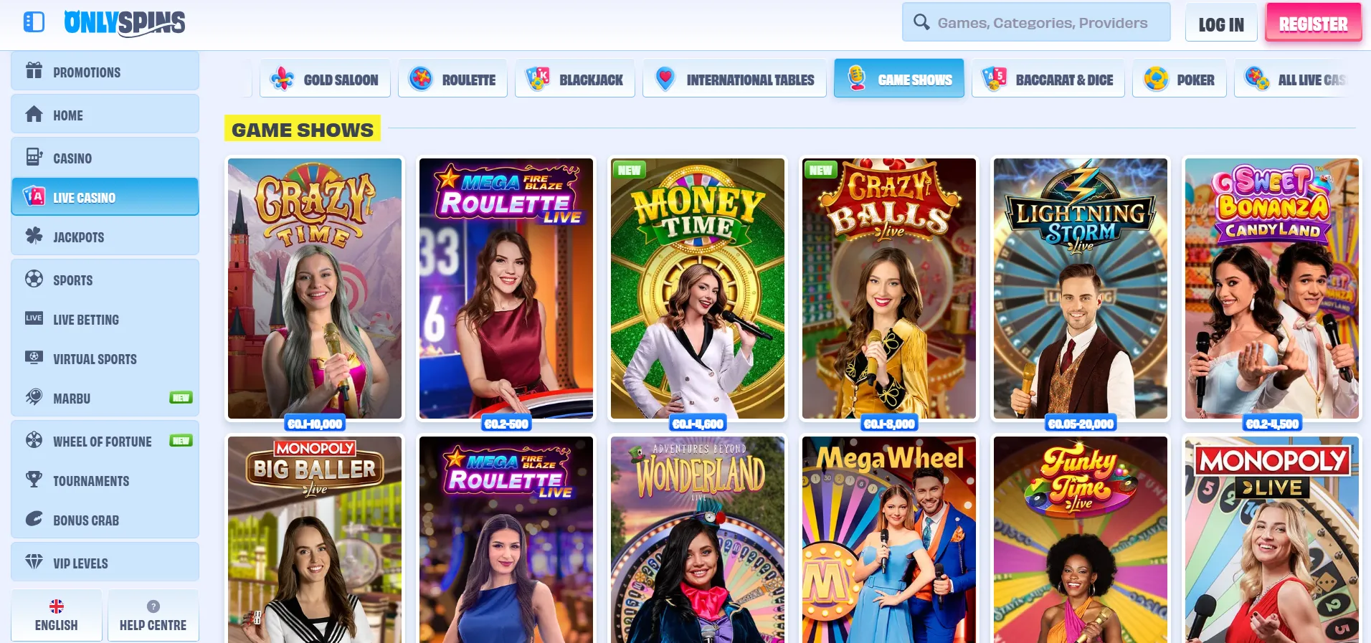Click the Home house icon
Screen dimensions: 1371x643
34,115
